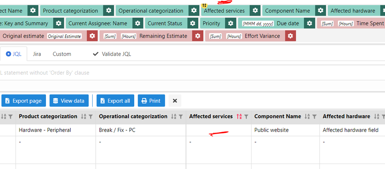Select the JQL filter tab
The height and width of the screenshot is (169, 385).
[14, 54]
